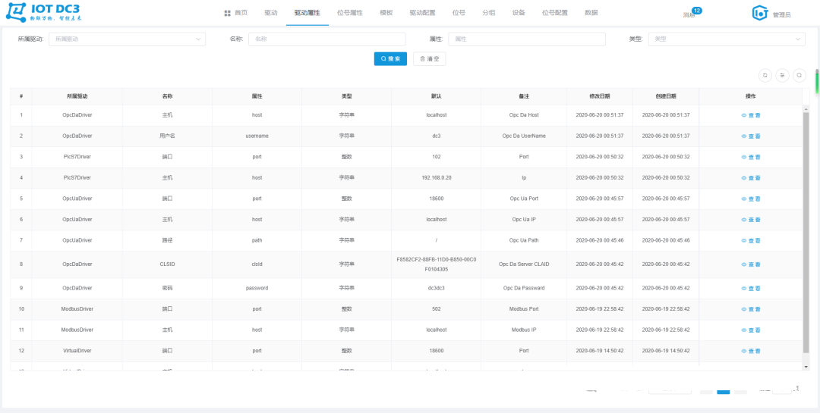Click 查看 for the PlcS7Driver port row
This screenshot has height=413, width=820.
tap(750, 157)
